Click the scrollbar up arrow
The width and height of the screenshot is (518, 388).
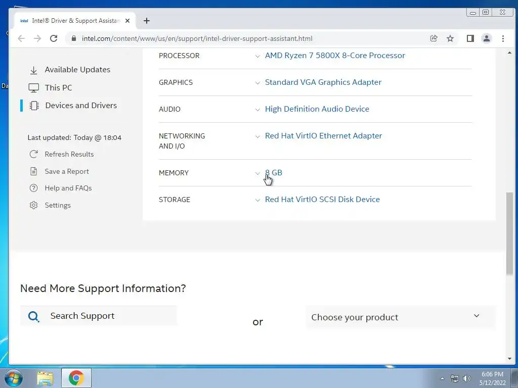(x=509, y=53)
